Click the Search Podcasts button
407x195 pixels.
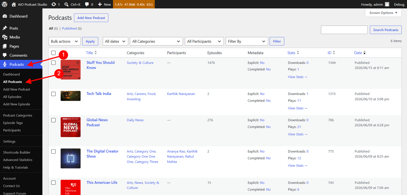386,30
